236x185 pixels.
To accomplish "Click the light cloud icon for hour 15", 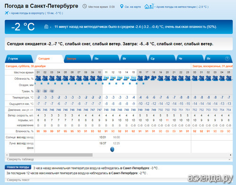I will point(133,78).
